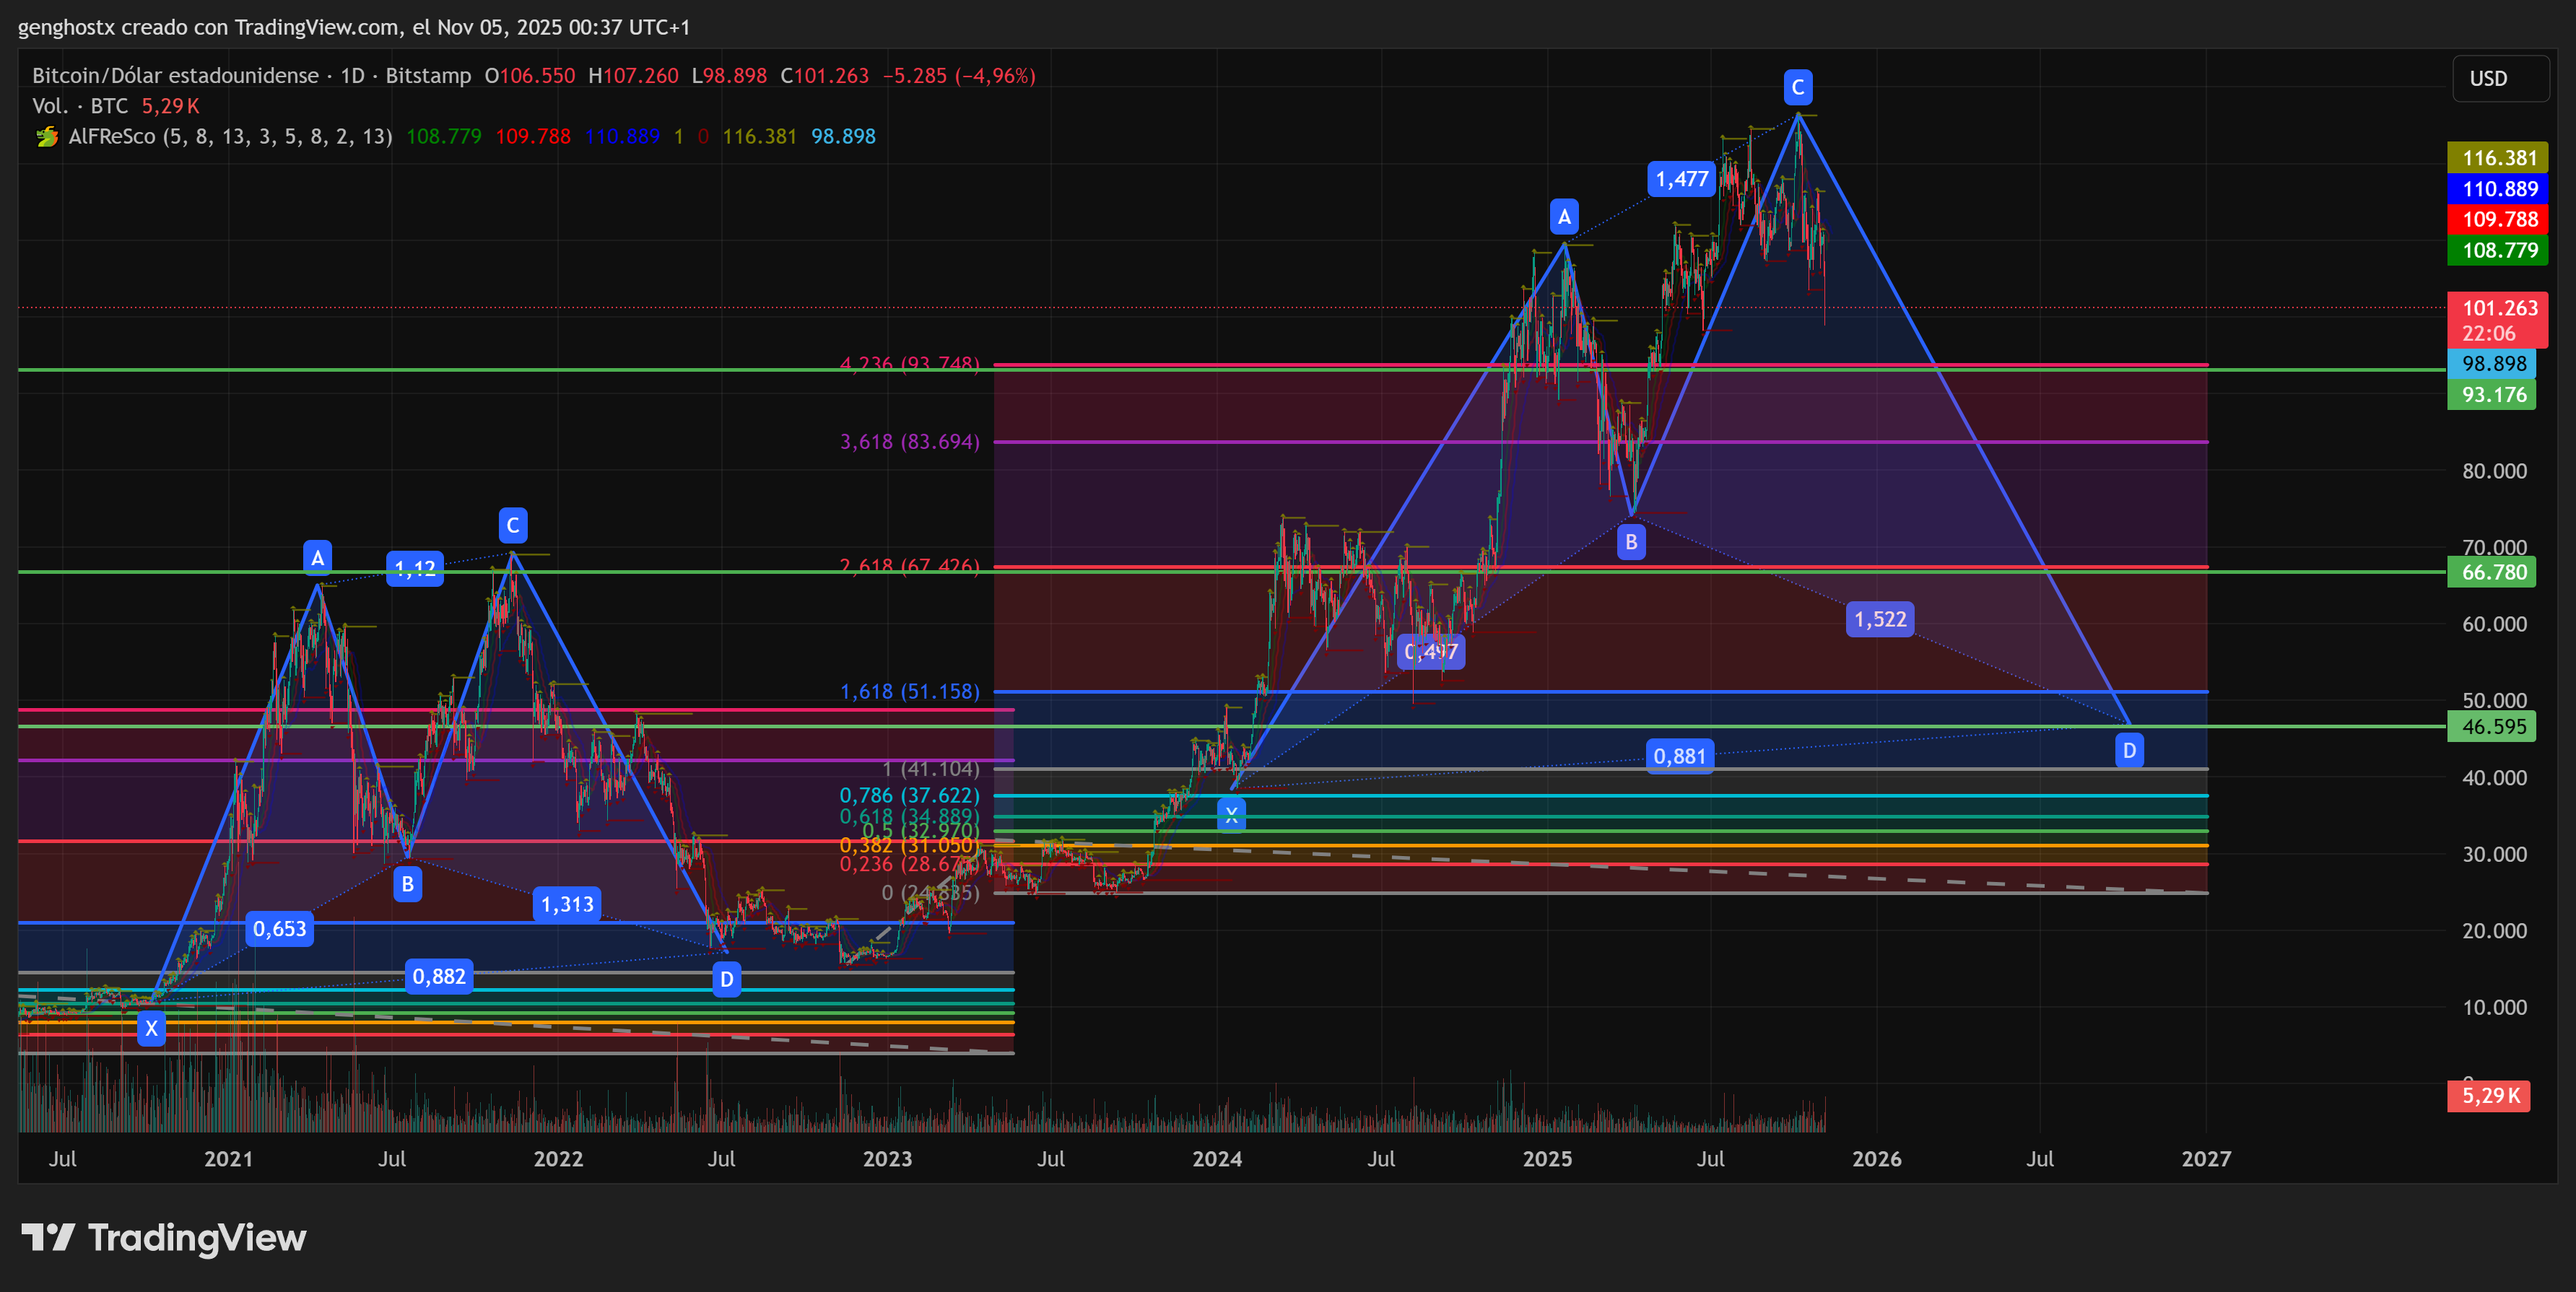Viewport: 2576px width, 1292px height.
Task: Open AlFReSco settings via its dragon icon
Action: pyautogui.click(x=47, y=137)
